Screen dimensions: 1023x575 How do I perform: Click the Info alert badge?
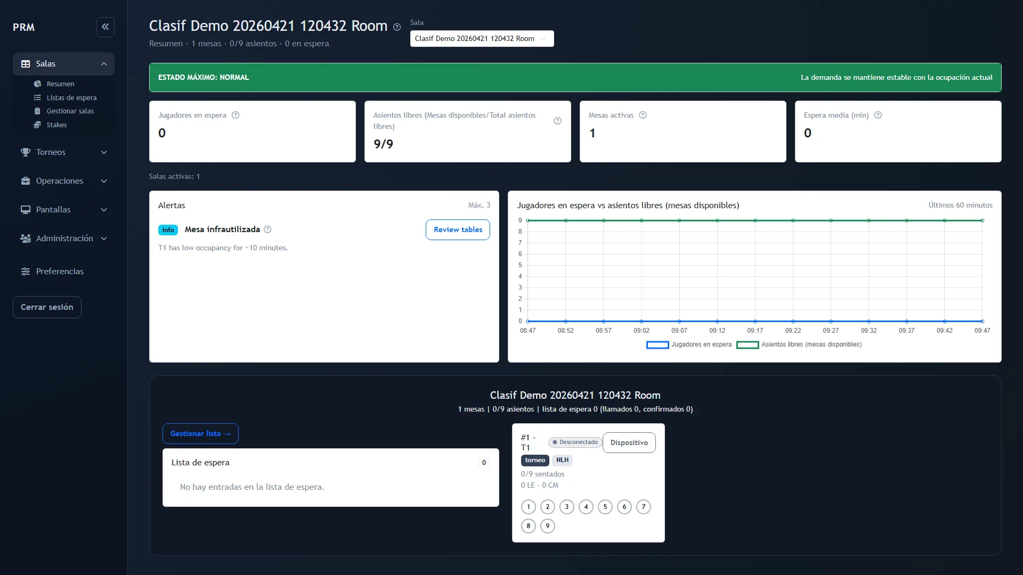click(168, 230)
